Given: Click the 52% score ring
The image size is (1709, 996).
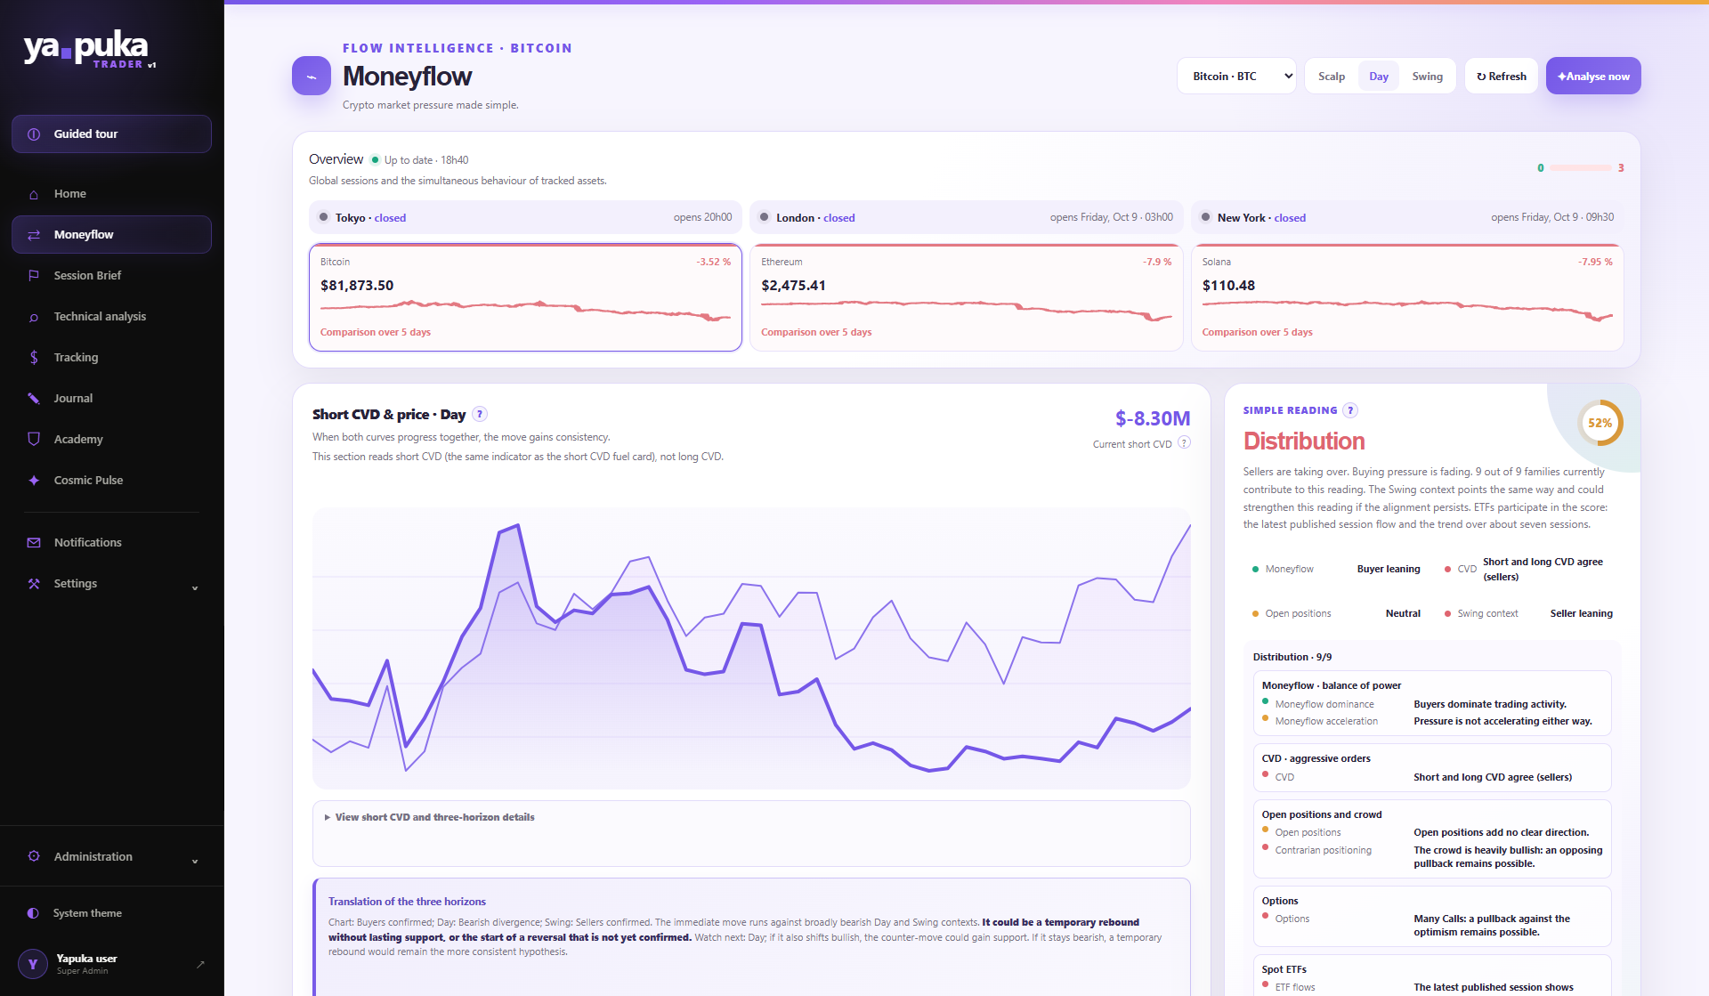Looking at the screenshot, I should (x=1600, y=424).
